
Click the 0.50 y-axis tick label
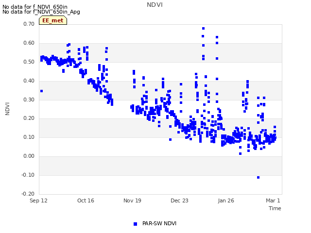(29, 62)
